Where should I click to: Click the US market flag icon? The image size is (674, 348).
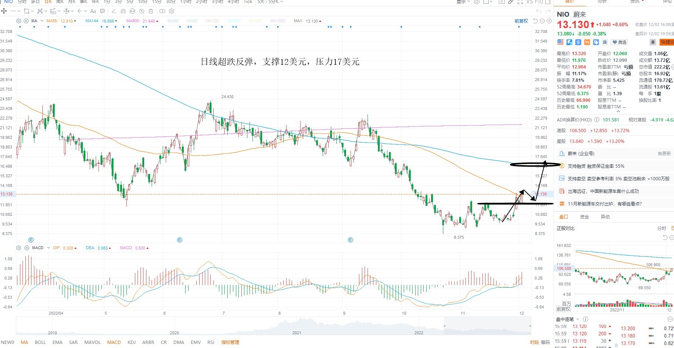point(560,42)
